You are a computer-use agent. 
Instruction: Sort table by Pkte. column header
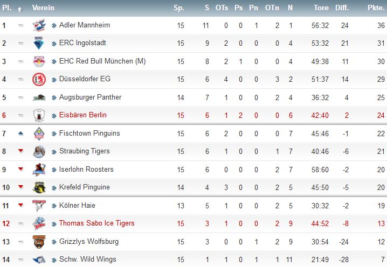click(376, 8)
